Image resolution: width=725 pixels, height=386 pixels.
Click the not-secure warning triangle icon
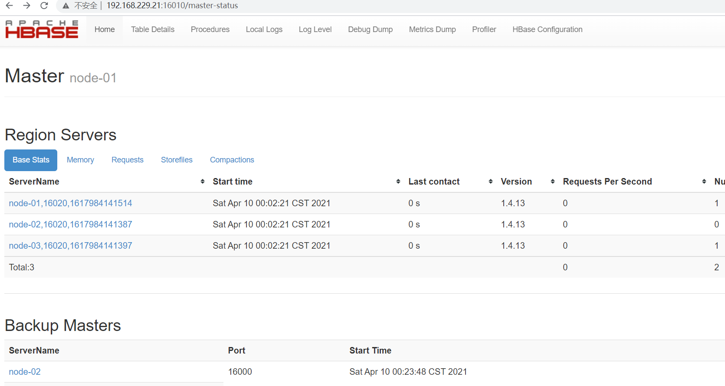click(66, 6)
